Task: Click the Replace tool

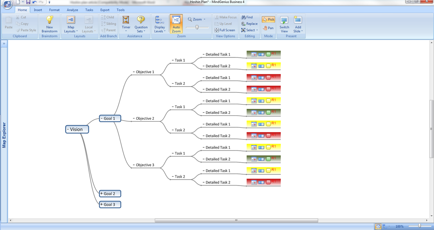Action: click(x=249, y=24)
